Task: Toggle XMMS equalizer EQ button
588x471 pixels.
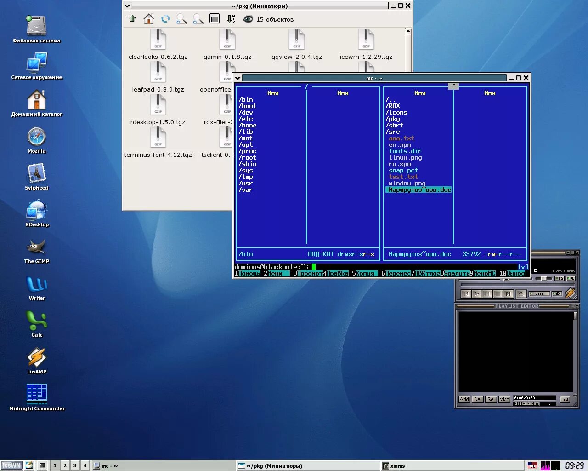Action: point(560,278)
